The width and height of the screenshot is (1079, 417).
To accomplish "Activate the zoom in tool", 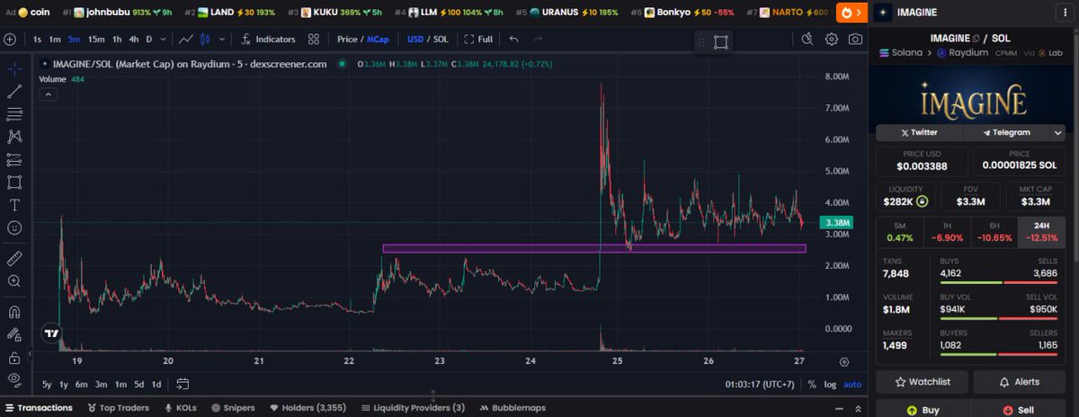I will click(14, 280).
